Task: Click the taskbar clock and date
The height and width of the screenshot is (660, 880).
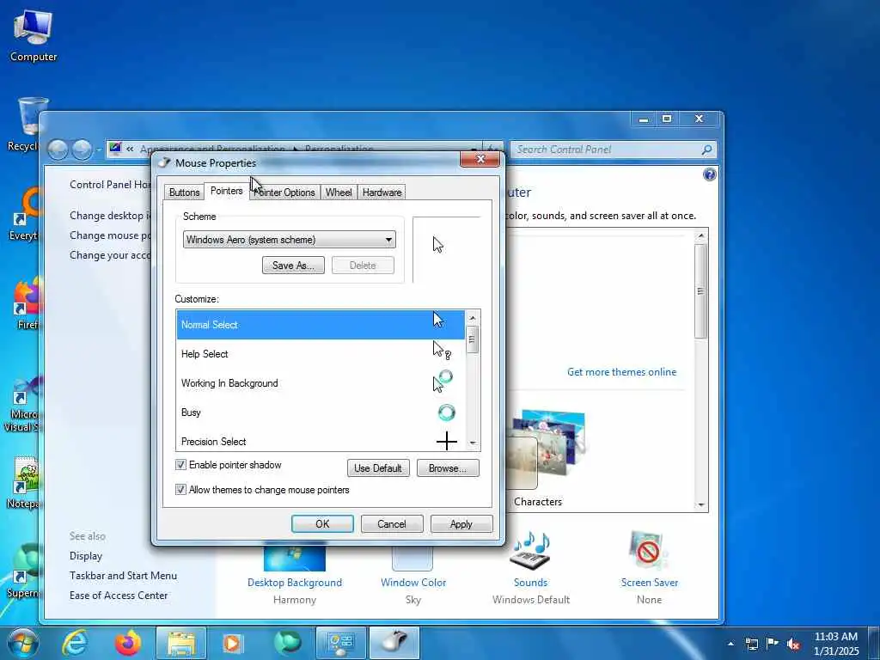Action: point(836,644)
